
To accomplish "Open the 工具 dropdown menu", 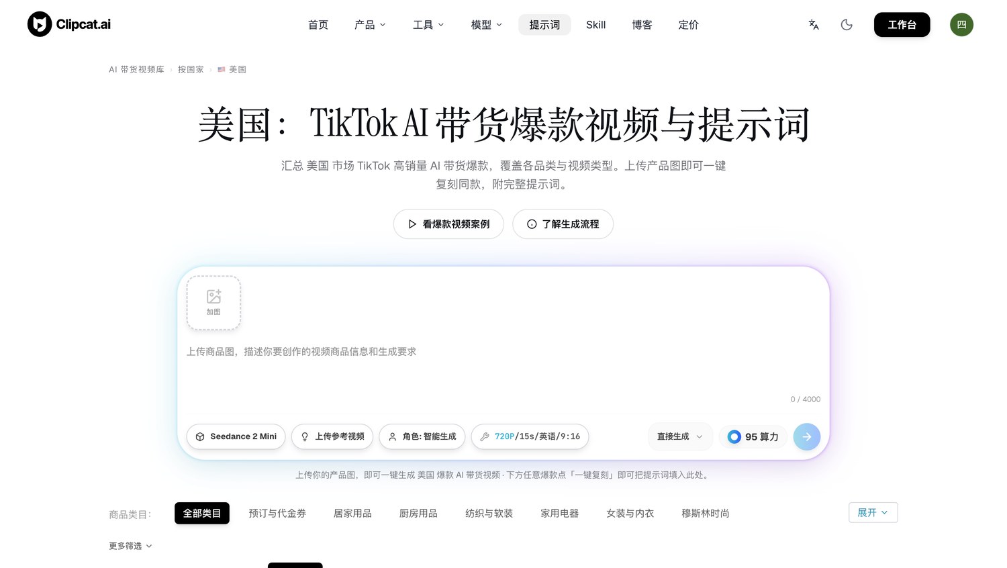I will click(x=428, y=25).
